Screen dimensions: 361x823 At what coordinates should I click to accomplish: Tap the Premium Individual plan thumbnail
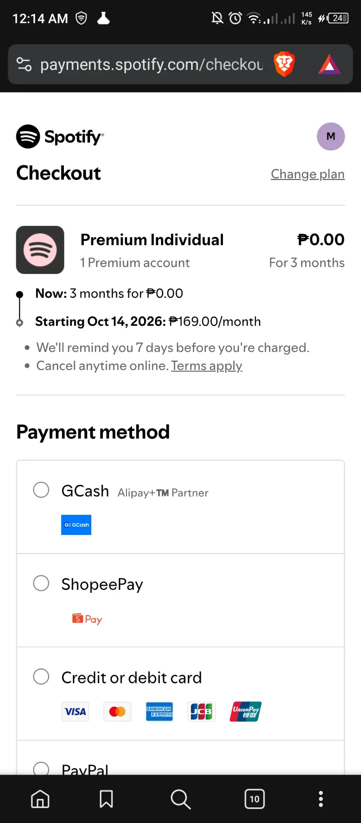(x=40, y=250)
